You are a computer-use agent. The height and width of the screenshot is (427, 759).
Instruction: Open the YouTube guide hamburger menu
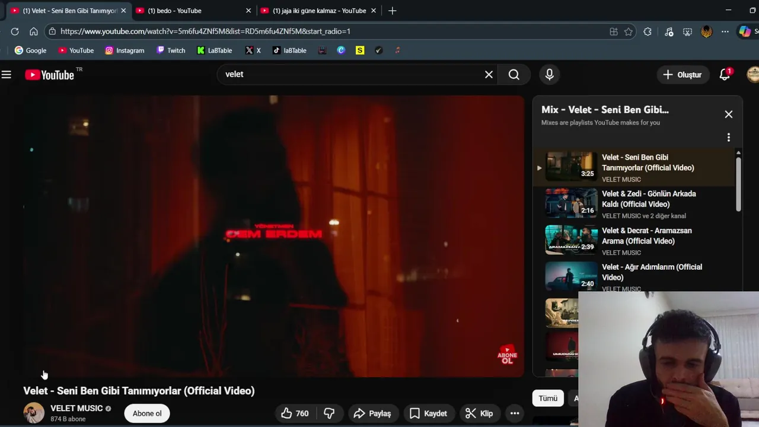7,75
